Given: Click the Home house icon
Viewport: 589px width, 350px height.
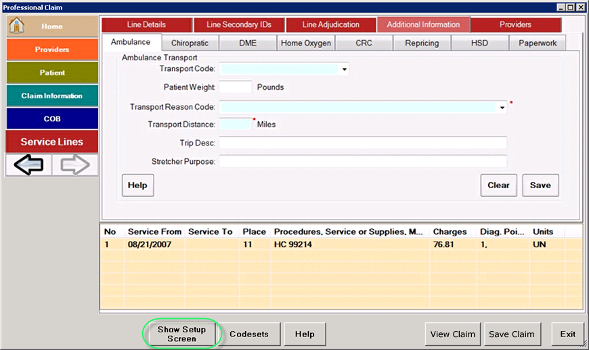Looking at the screenshot, I should (17, 26).
